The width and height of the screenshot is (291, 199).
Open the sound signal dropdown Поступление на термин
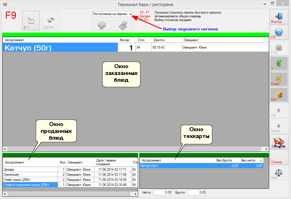[113, 14]
